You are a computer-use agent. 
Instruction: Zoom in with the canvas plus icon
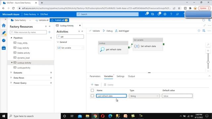point(208,51)
